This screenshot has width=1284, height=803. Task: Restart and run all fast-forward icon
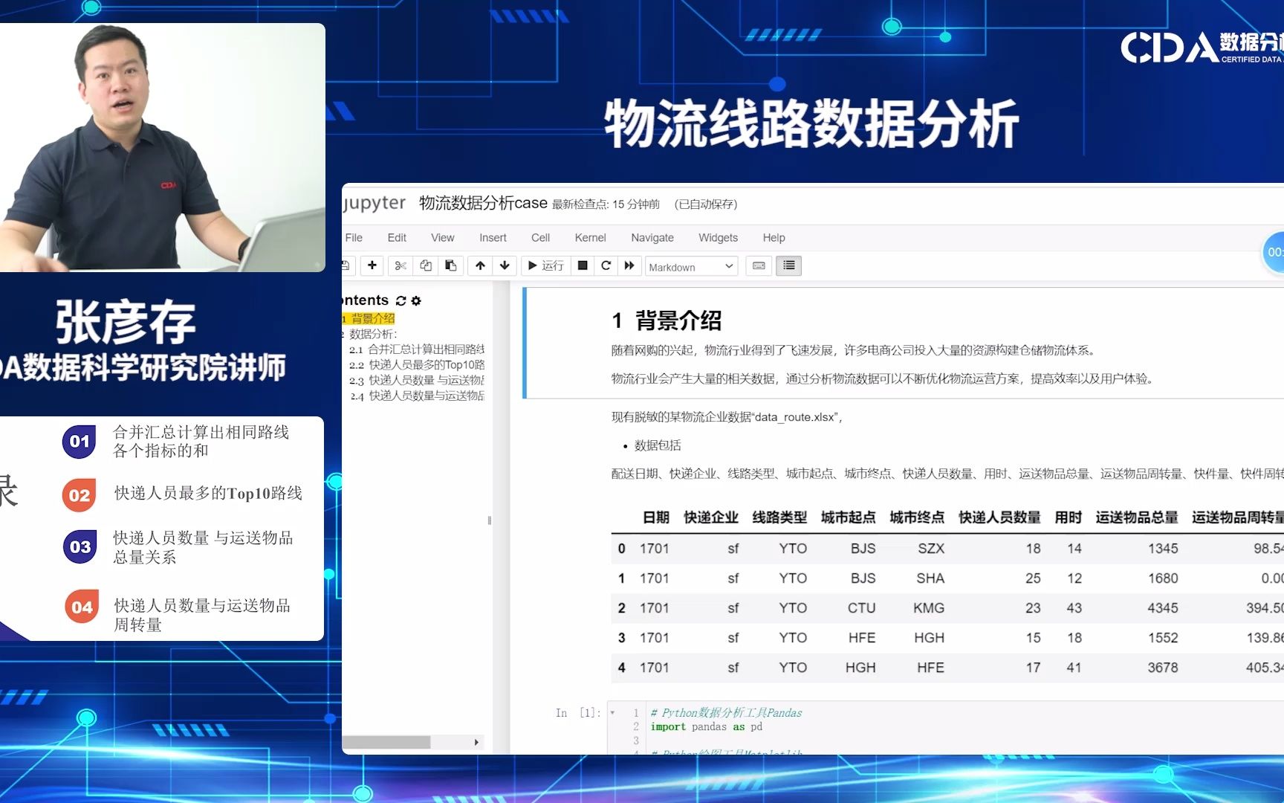coord(629,265)
